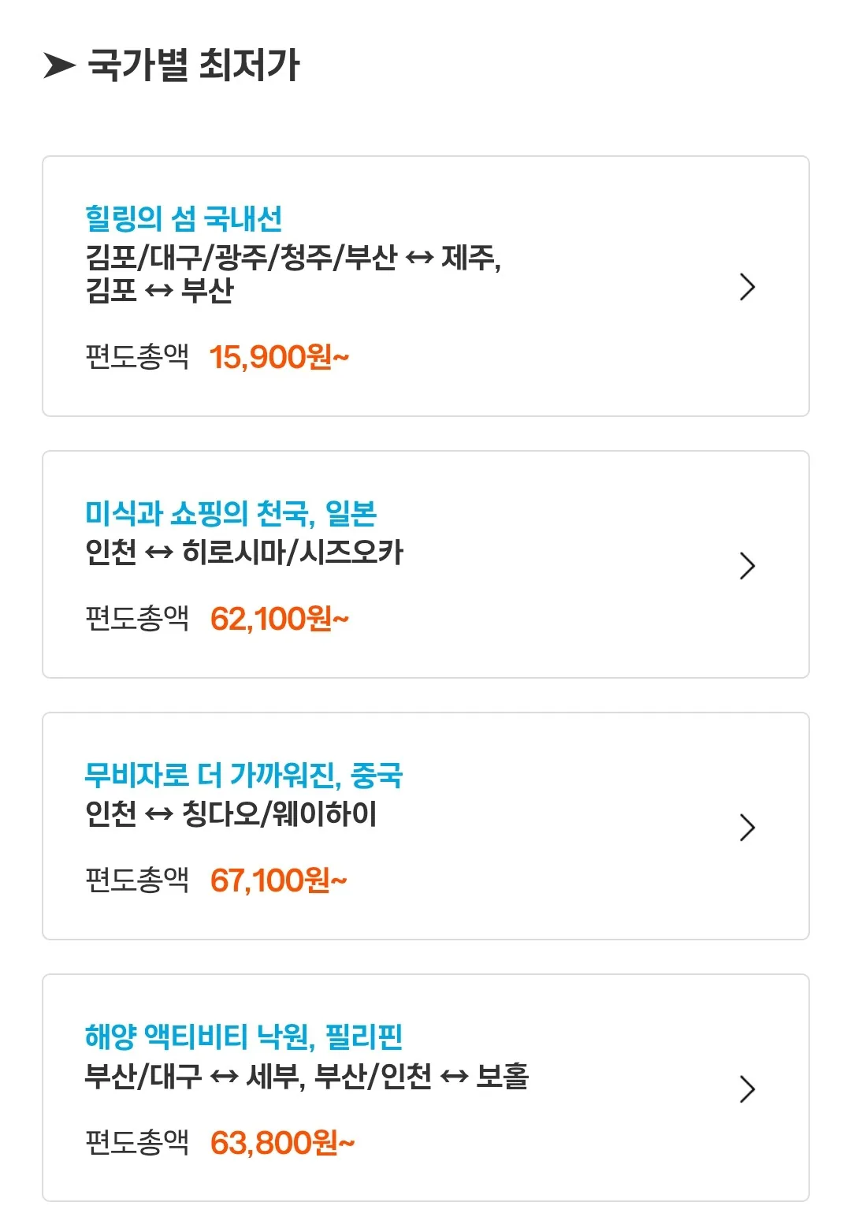Click the 국가별 최저가 section heading

(194, 65)
